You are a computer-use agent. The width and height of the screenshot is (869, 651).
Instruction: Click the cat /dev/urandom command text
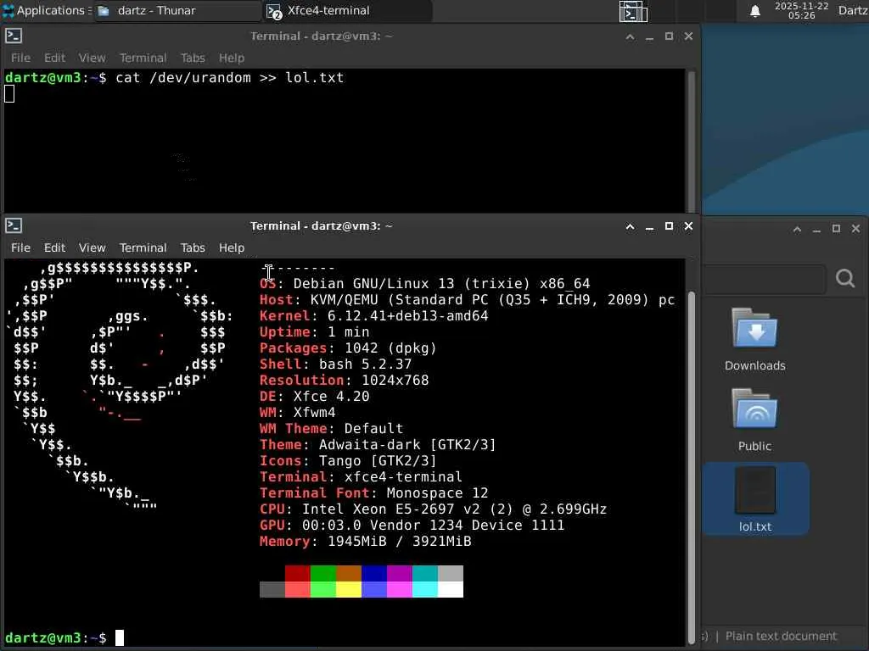(230, 77)
